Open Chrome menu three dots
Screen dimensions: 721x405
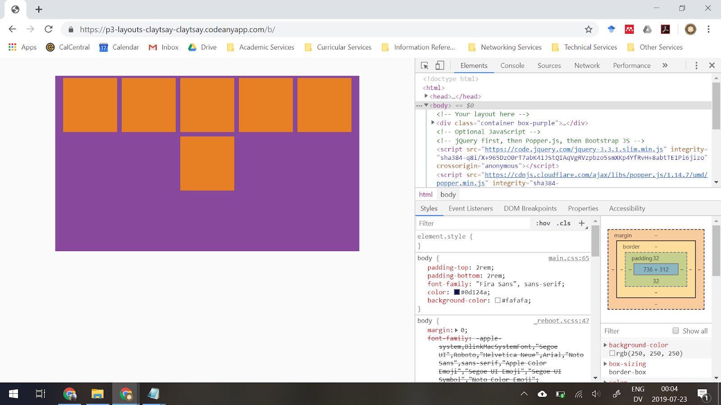click(x=708, y=29)
